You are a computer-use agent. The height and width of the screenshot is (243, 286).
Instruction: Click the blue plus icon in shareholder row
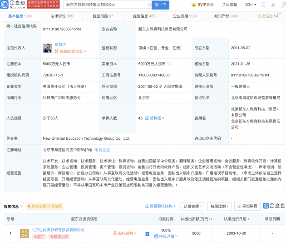tap(147, 234)
